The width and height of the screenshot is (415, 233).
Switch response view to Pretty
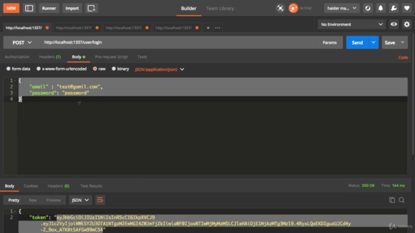pyautogui.click(x=14, y=200)
